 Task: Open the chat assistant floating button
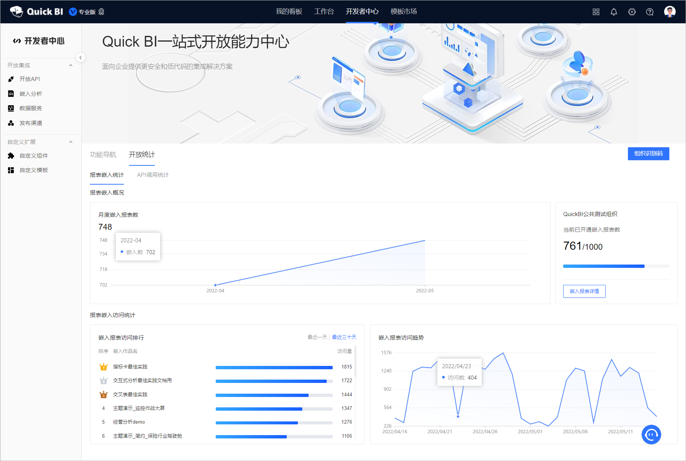(x=651, y=434)
